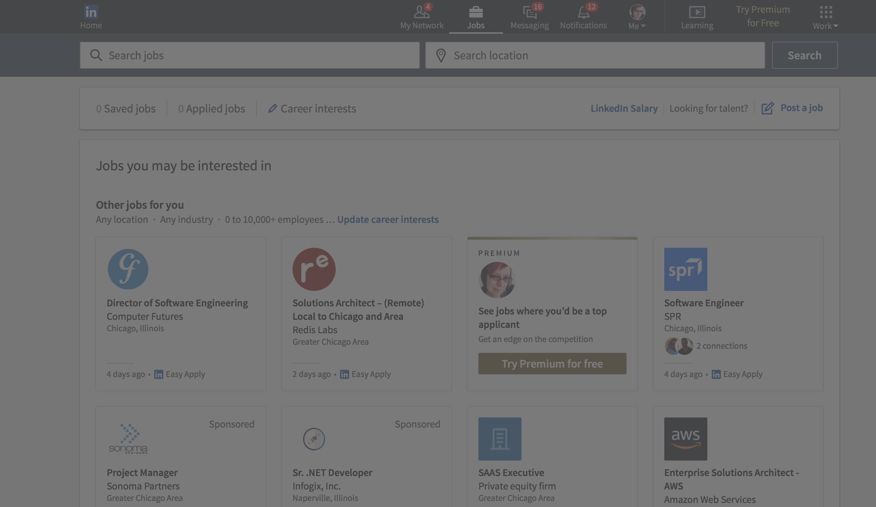
Task: Open the Learning video icon
Action: coord(697,12)
